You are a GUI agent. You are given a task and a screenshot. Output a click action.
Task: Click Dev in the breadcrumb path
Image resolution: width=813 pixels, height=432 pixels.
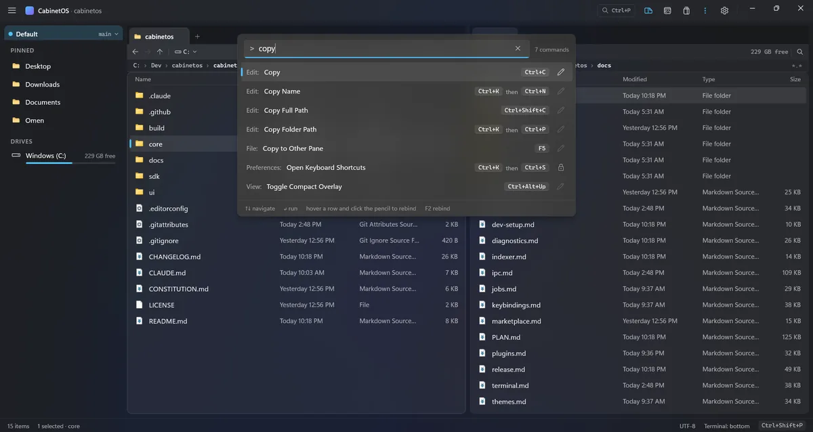pos(157,66)
